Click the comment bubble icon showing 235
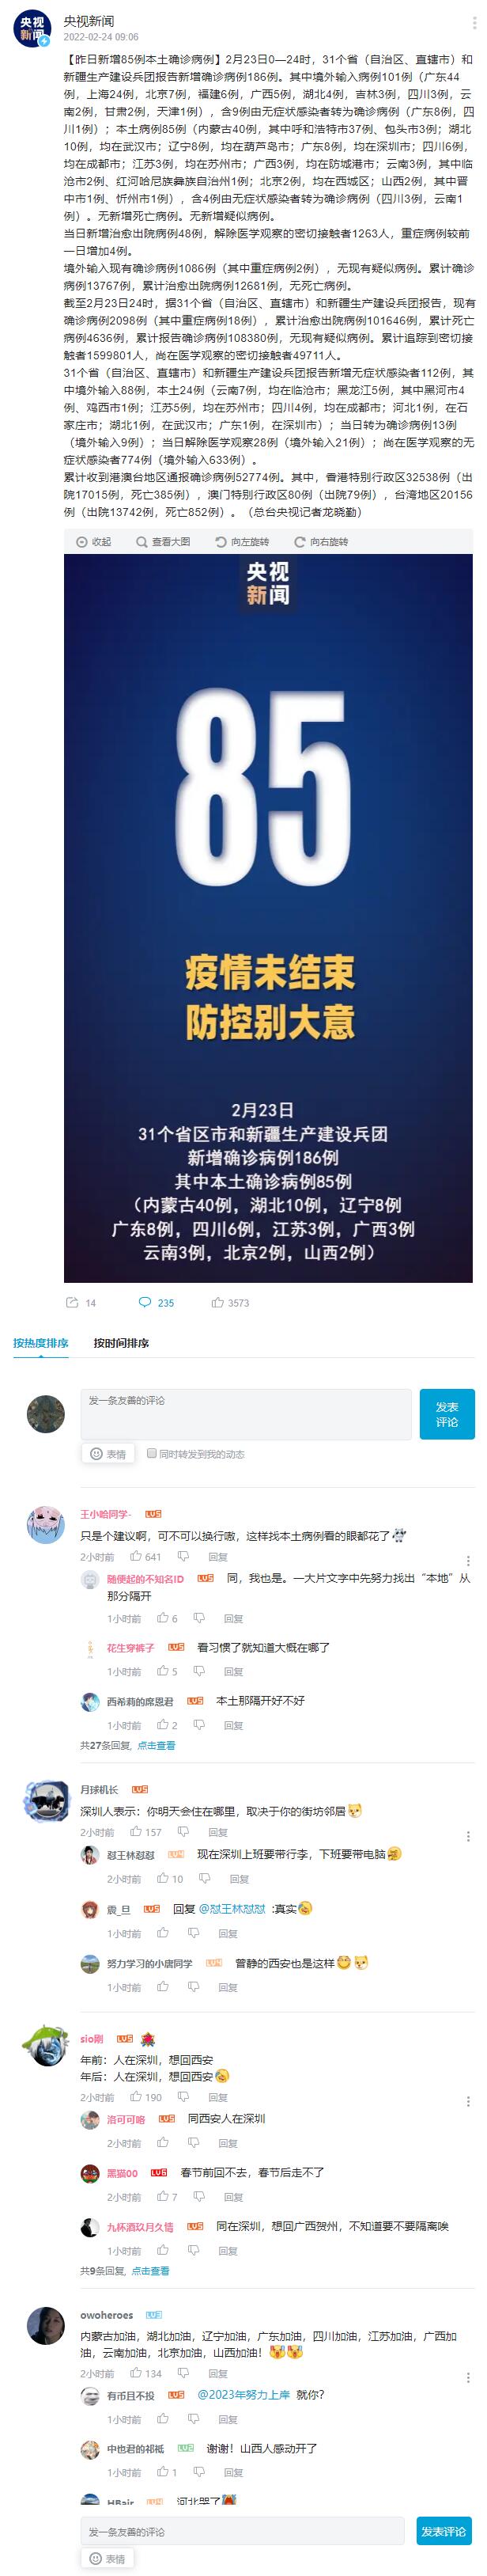Image resolution: width=487 pixels, height=2576 pixels. pyautogui.click(x=157, y=1302)
